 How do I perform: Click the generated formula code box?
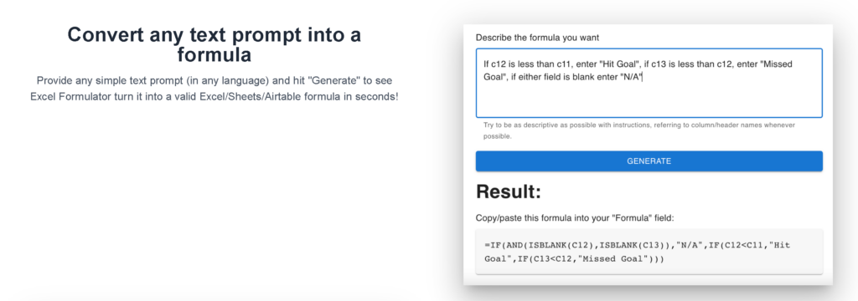click(649, 252)
